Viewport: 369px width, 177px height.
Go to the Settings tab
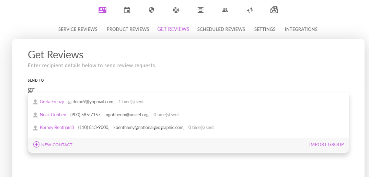265,29
